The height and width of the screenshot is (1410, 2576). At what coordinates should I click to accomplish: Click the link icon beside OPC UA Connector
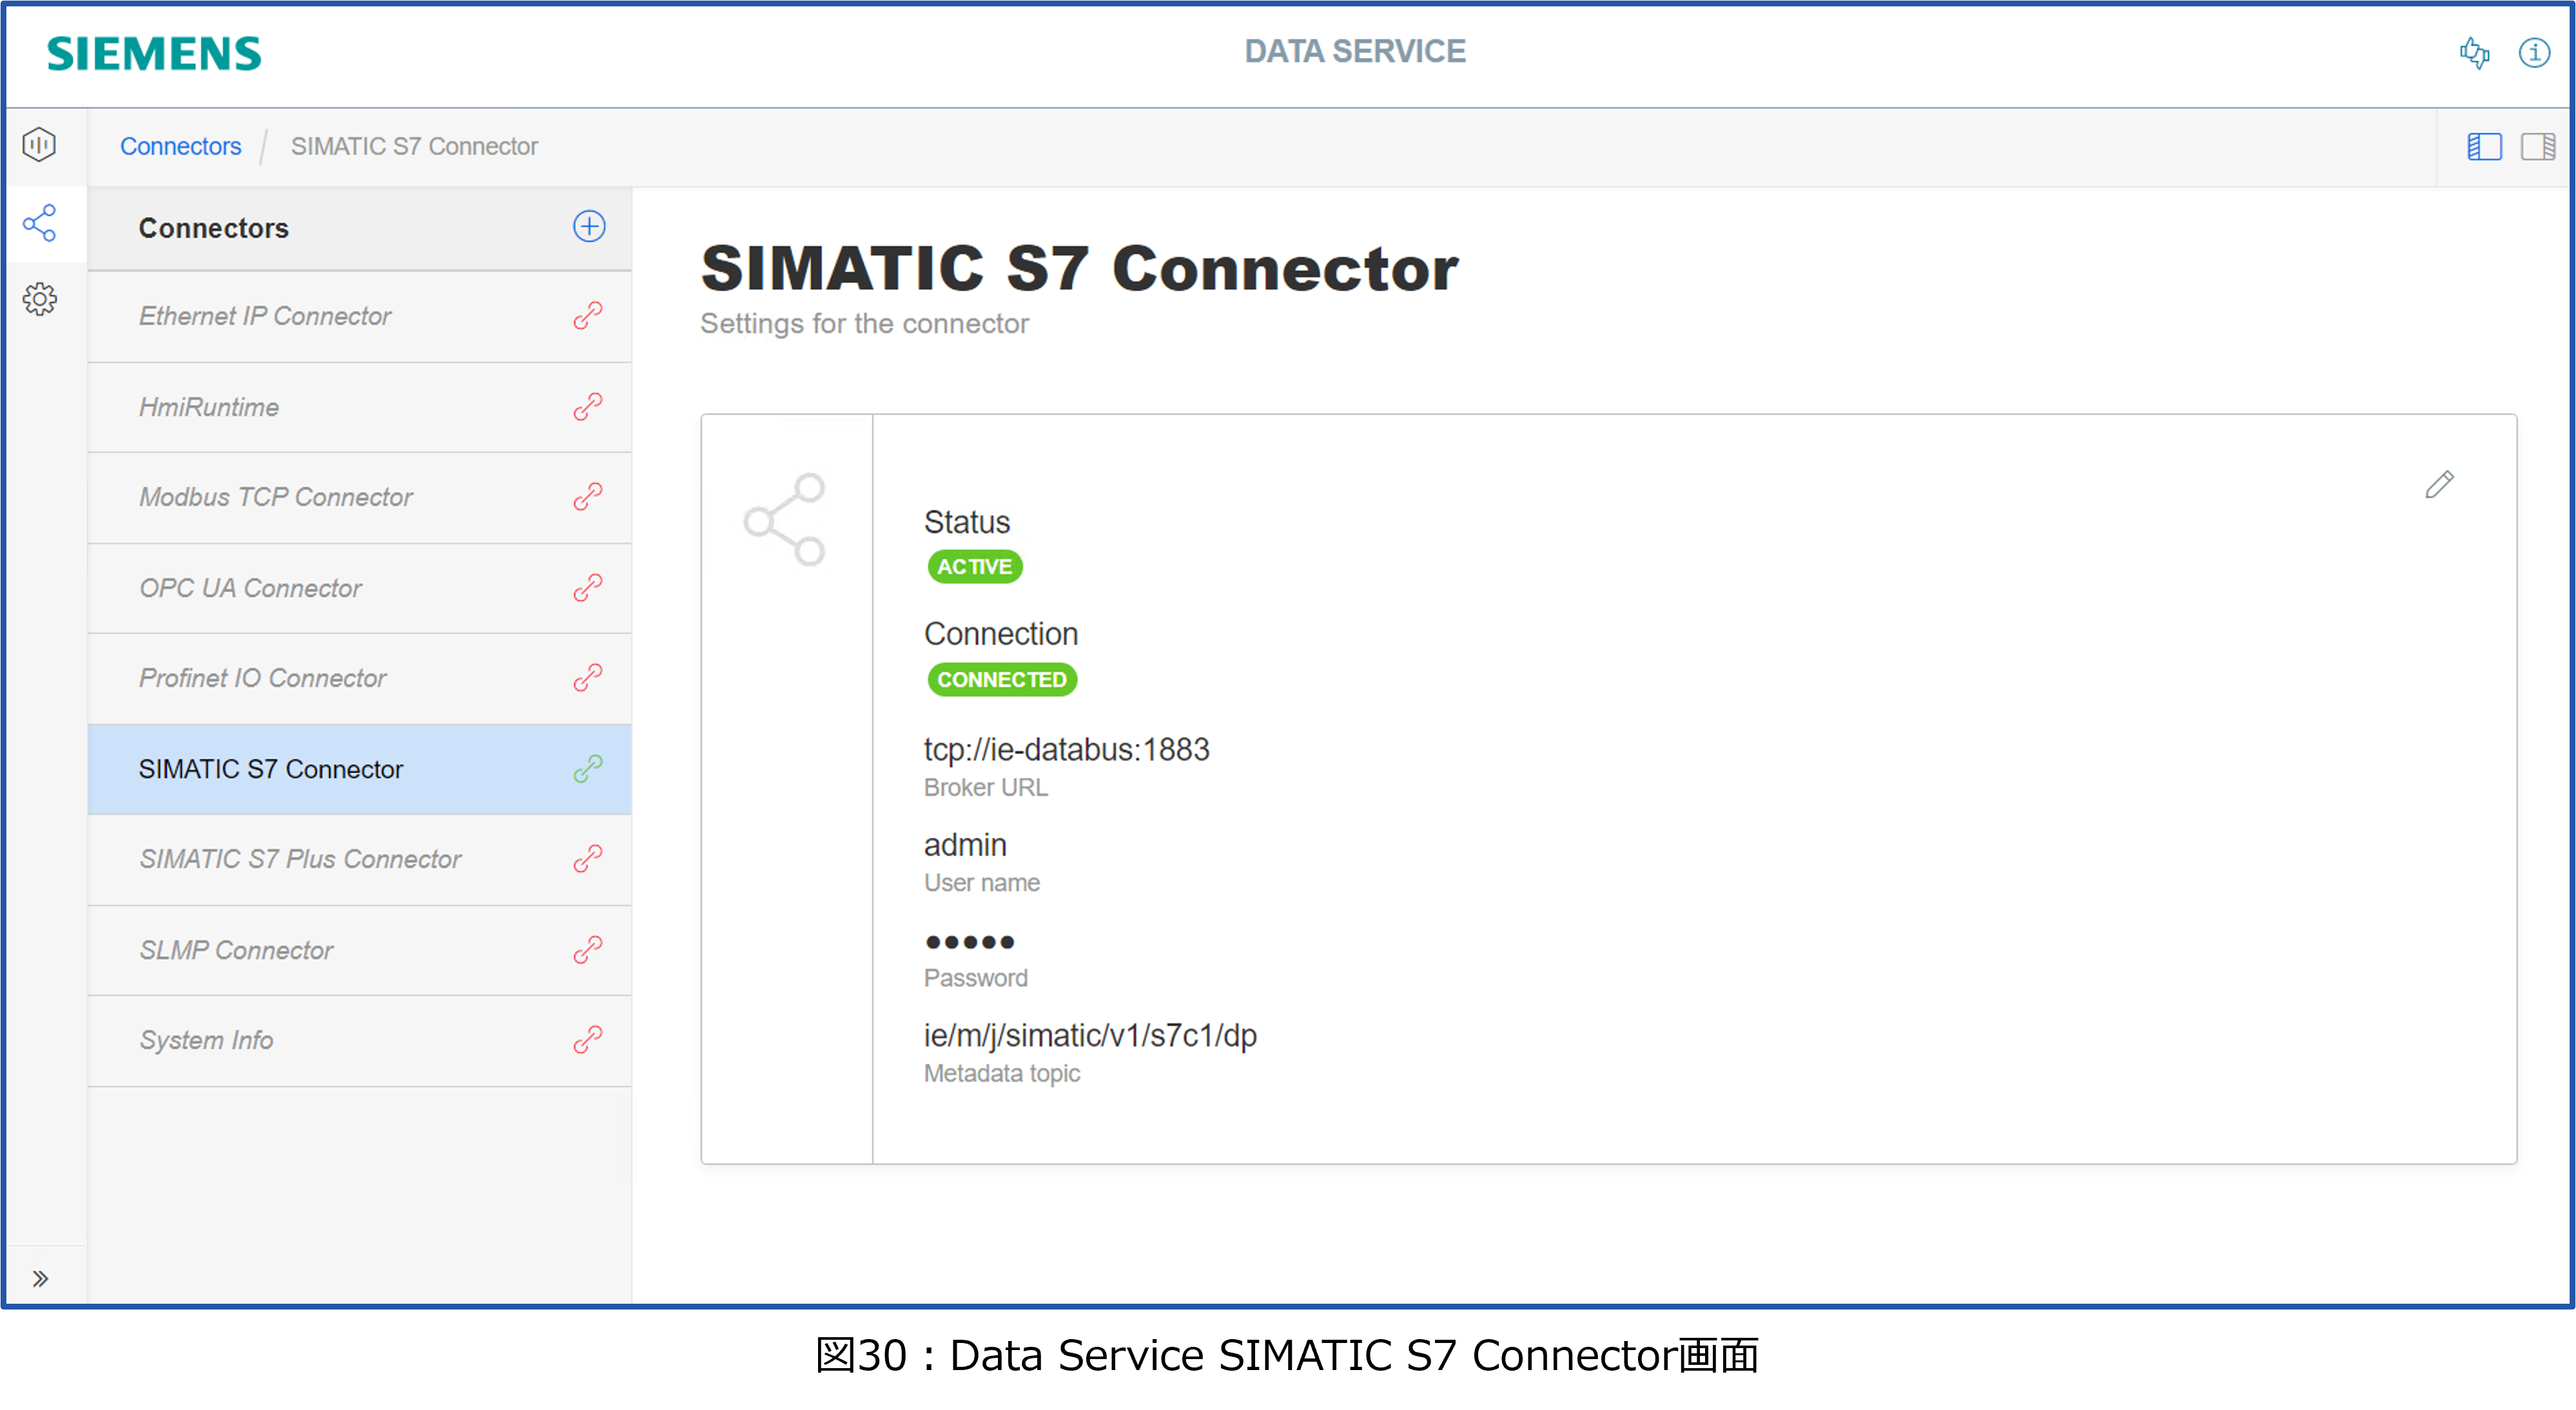[x=588, y=588]
